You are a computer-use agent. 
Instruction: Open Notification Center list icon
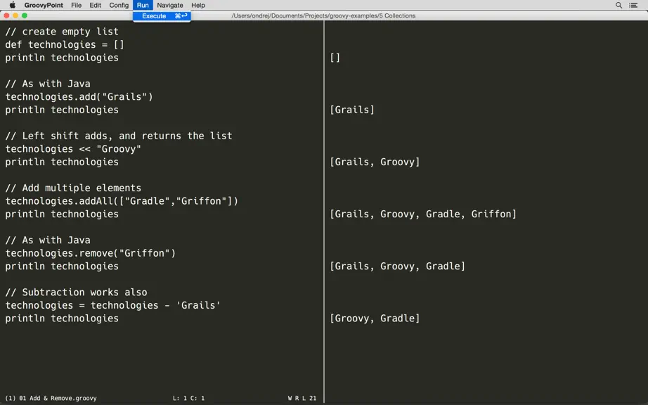(x=633, y=5)
